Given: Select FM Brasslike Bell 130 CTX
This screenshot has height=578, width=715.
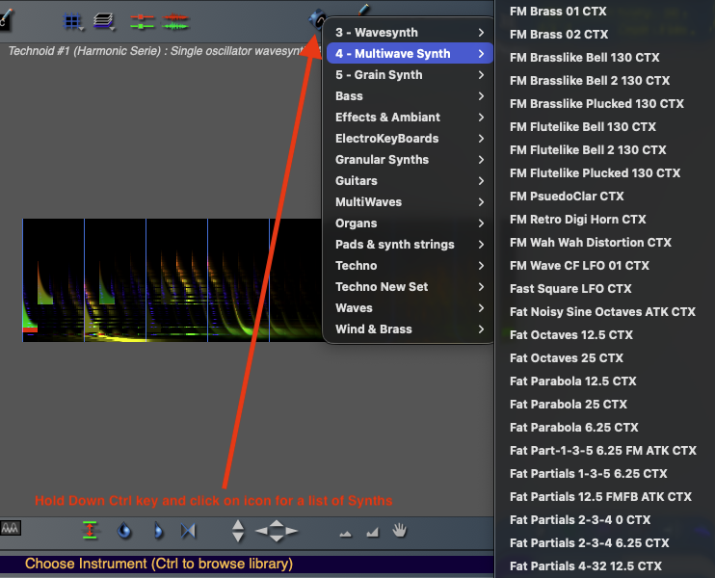Looking at the screenshot, I should (585, 58).
